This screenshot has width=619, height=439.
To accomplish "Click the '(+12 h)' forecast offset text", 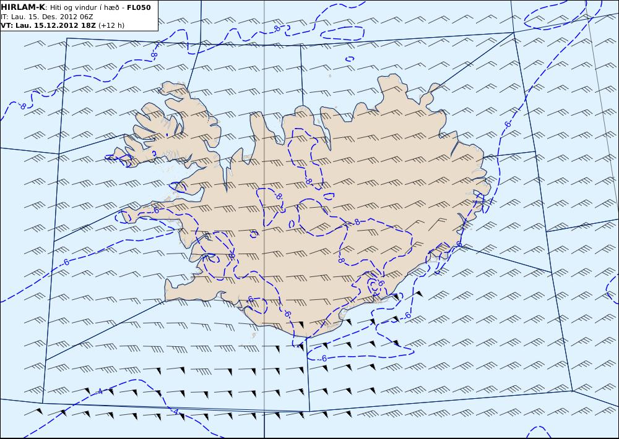I will [x=111, y=25].
